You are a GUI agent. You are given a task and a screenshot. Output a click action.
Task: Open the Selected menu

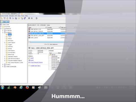pos(12,16)
